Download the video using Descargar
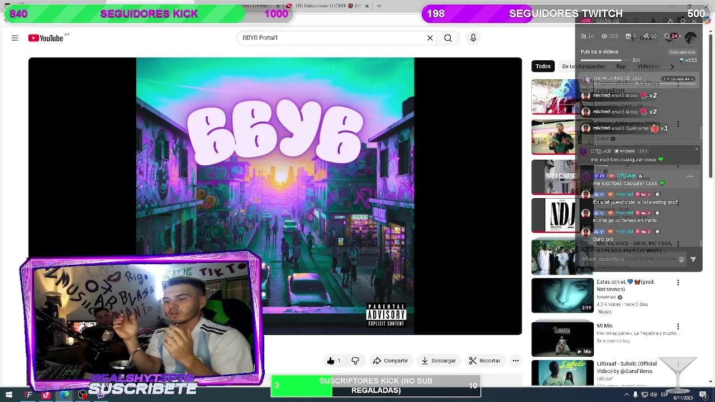This screenshot has height=402, width=715. 439,361
